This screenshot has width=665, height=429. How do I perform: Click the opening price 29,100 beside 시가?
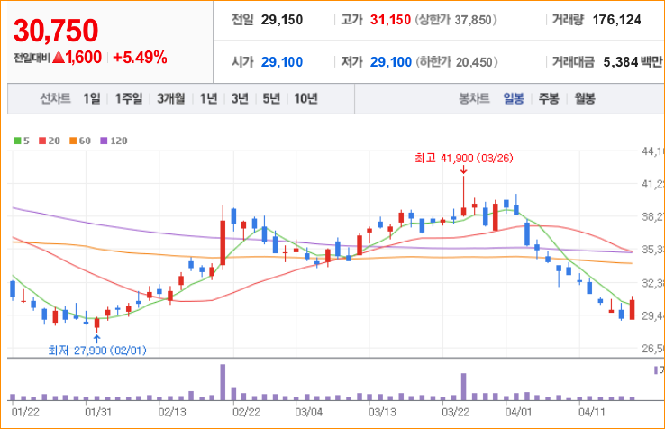[x=282, y=62]
